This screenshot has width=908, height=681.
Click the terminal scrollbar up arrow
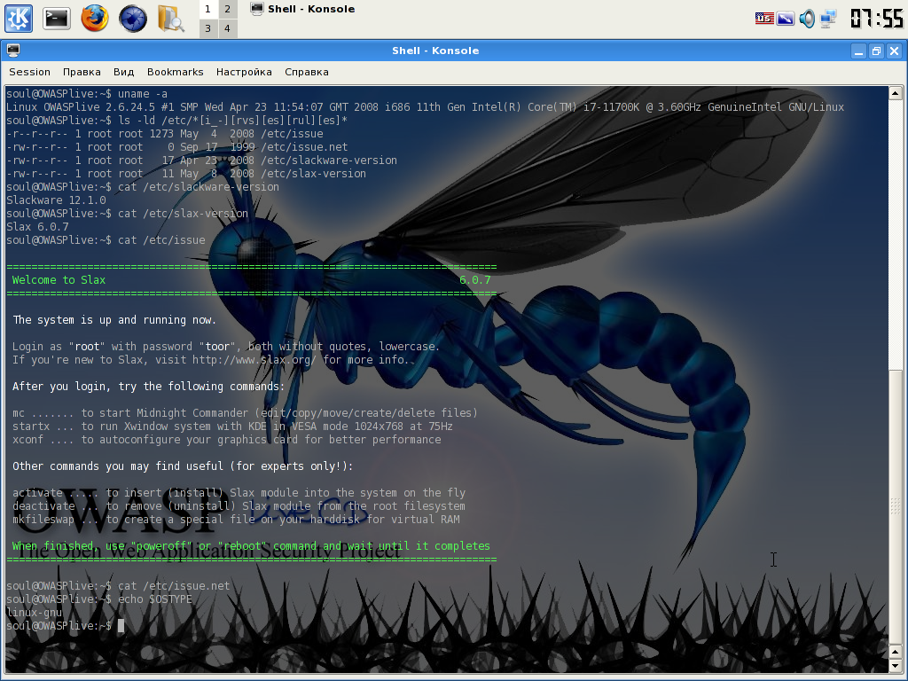pyautogui.click(x=896, y=93)
